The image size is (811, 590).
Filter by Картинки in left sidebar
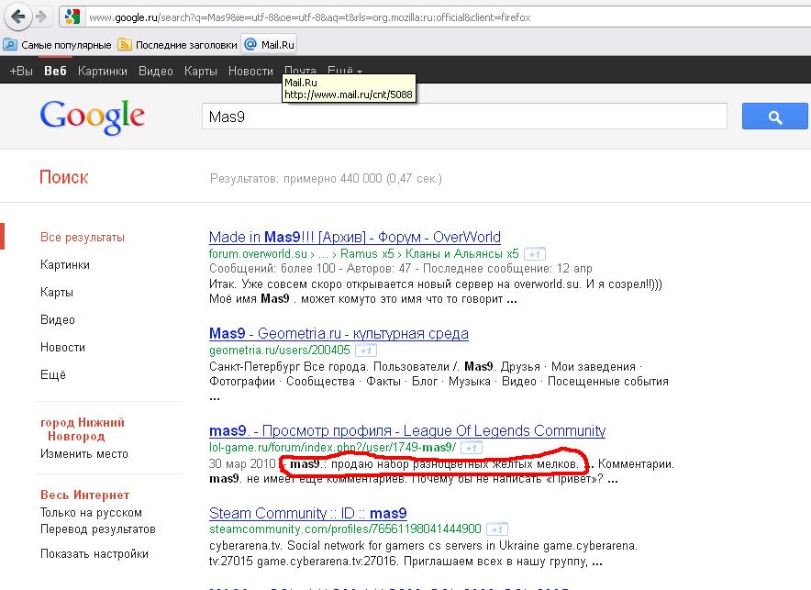click(x=65, y=265)
